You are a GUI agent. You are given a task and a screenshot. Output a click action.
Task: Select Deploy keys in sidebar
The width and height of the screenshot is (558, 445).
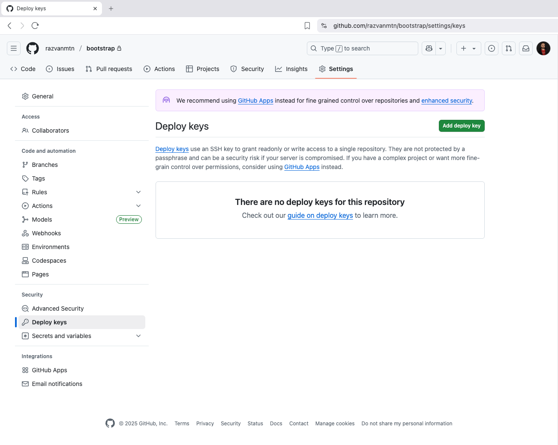click(x=82, y=322)
